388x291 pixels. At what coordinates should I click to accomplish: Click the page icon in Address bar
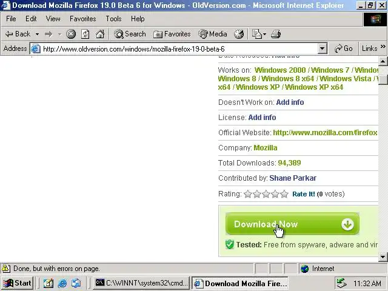click(35, 48)
